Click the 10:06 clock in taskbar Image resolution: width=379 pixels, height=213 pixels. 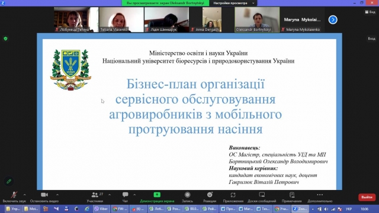[x=364, y=209]
